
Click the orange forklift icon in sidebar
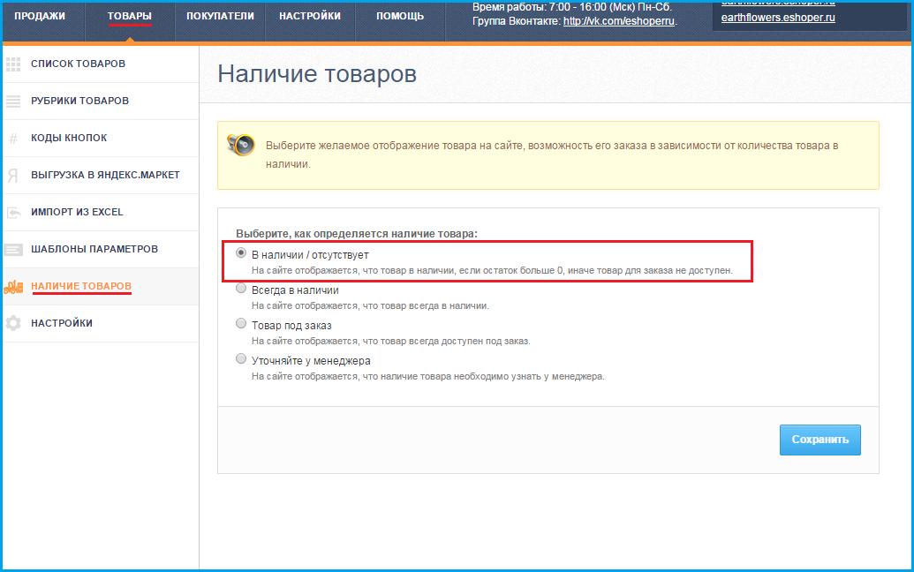coord(13,287)
